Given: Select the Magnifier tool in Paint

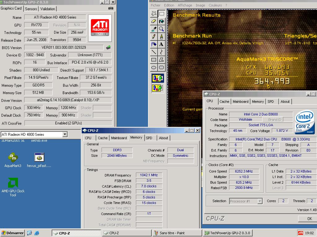Looking at the screenshot, I should coord(162,29).
